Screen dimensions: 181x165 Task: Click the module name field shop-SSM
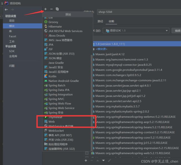click(x=139, y=12)
